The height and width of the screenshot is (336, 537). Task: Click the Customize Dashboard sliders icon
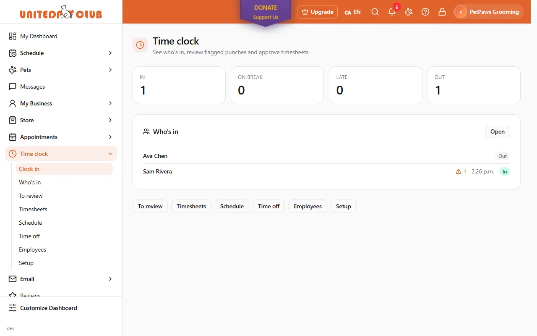(x=13, y=308)
